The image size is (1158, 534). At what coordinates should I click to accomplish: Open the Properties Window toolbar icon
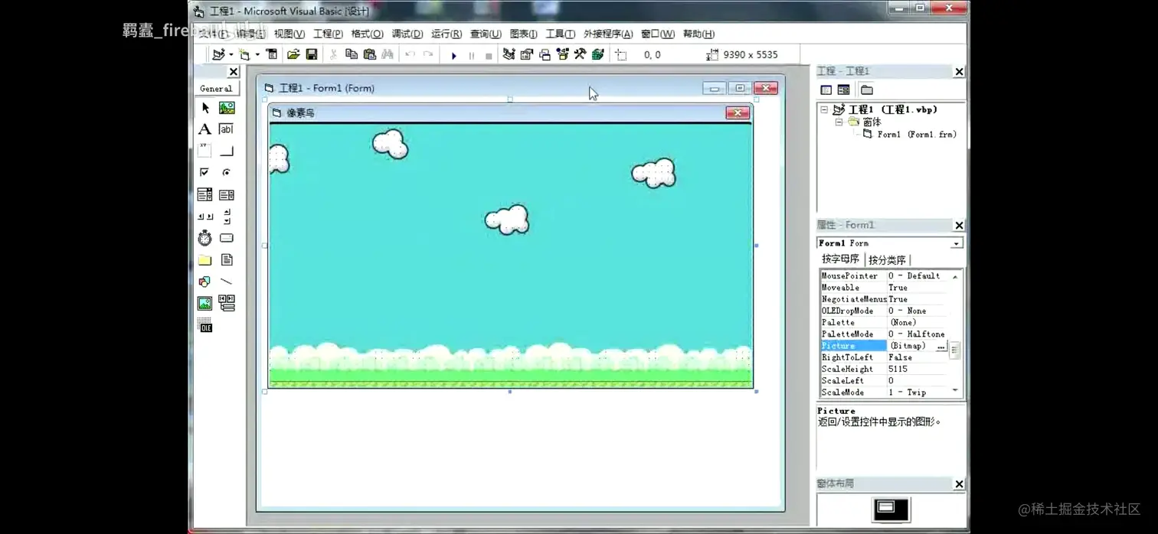click(527, 54)
